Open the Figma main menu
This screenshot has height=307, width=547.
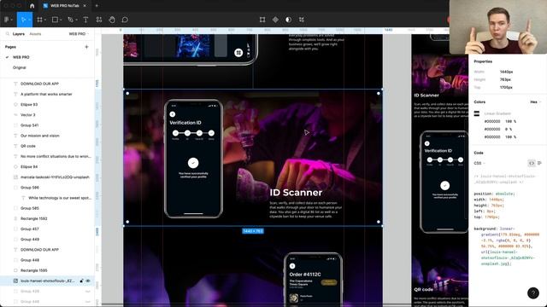[x=7, y=20]
